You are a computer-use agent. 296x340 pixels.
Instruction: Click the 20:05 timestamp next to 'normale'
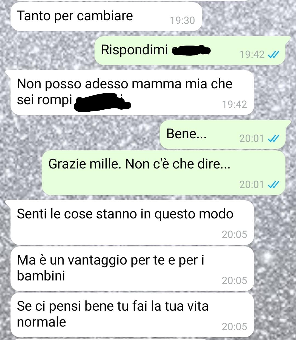[234, 327]
